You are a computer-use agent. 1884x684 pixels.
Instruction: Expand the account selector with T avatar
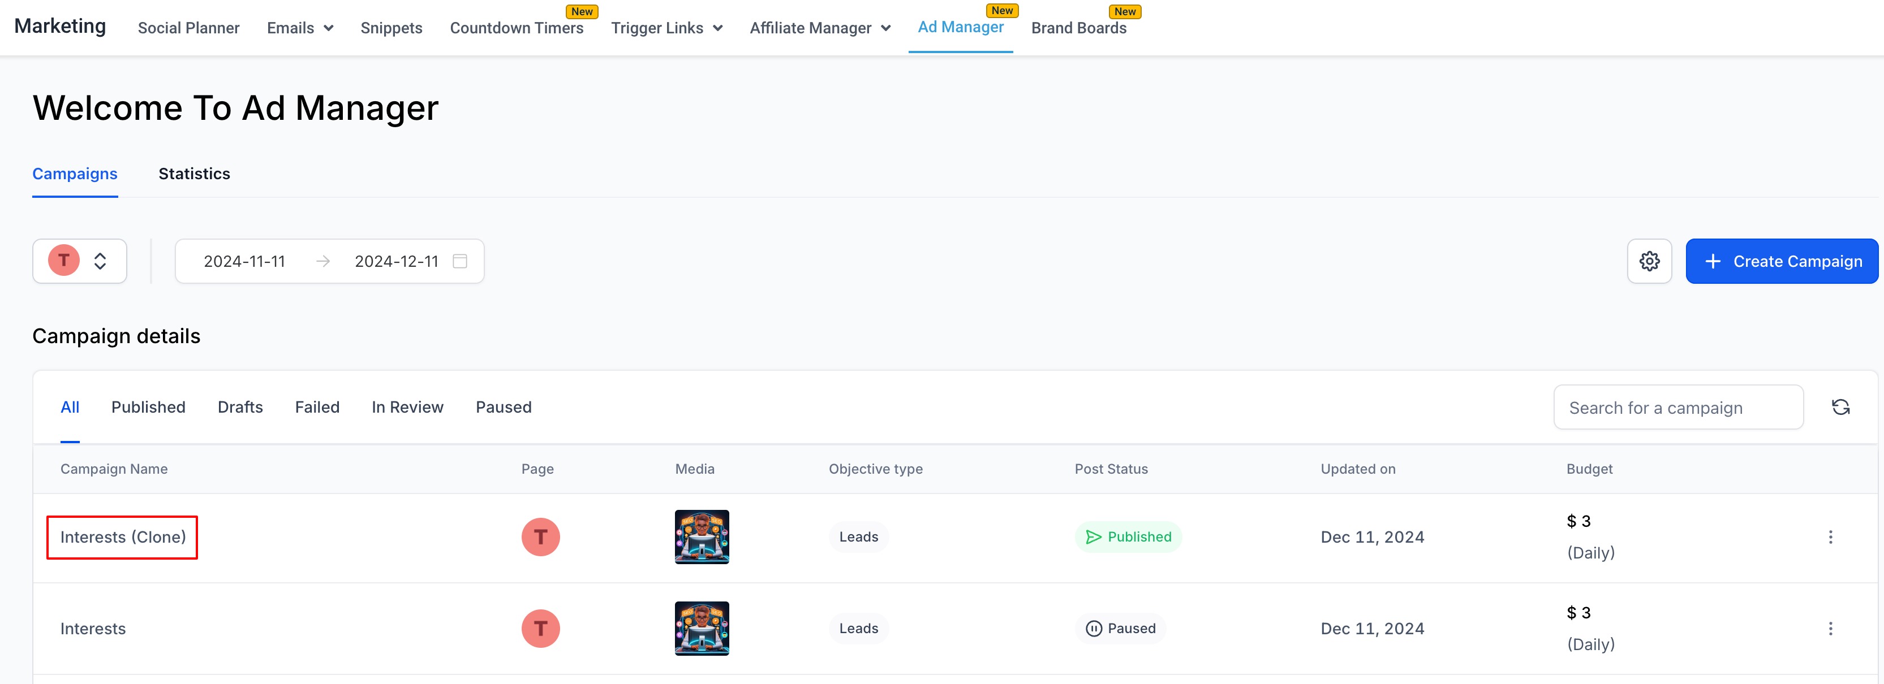click(x=80, y=261)
